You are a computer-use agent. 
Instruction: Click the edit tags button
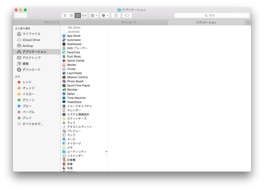[x=127, y=15]
